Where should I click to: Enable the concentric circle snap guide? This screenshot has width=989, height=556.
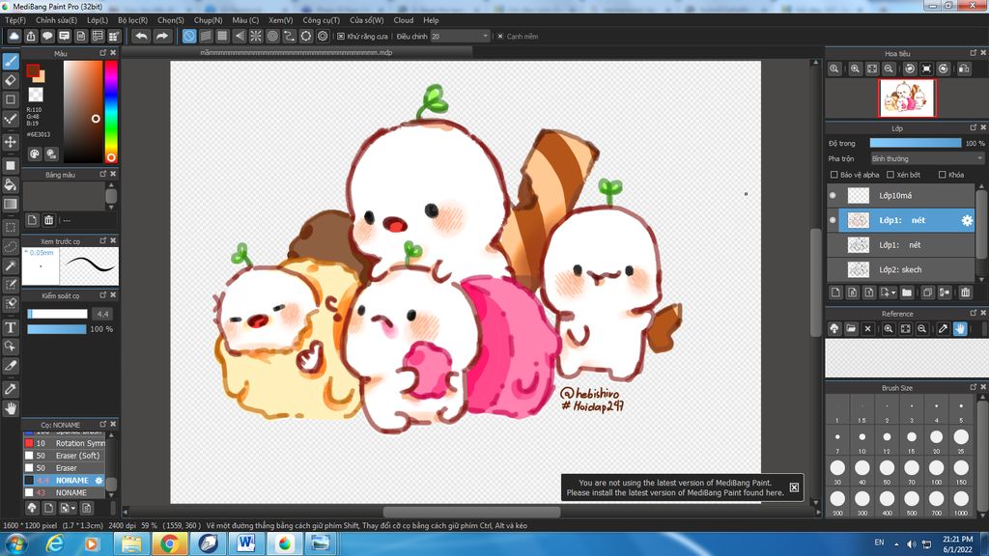pyautogui.click(x=272, y=36)
